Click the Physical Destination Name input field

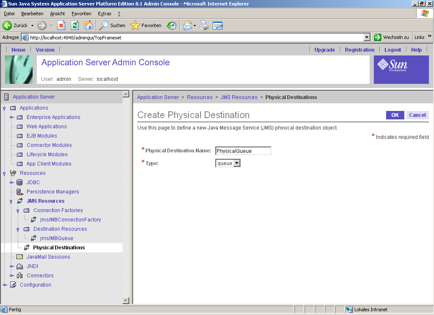click(x=243, y=151)
